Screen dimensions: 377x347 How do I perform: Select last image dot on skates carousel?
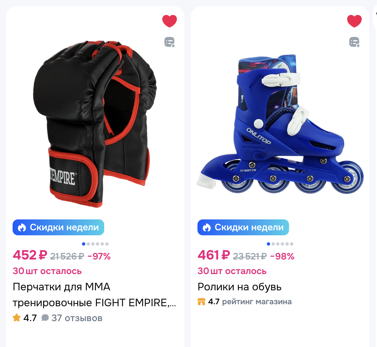(x=292, y=244)
